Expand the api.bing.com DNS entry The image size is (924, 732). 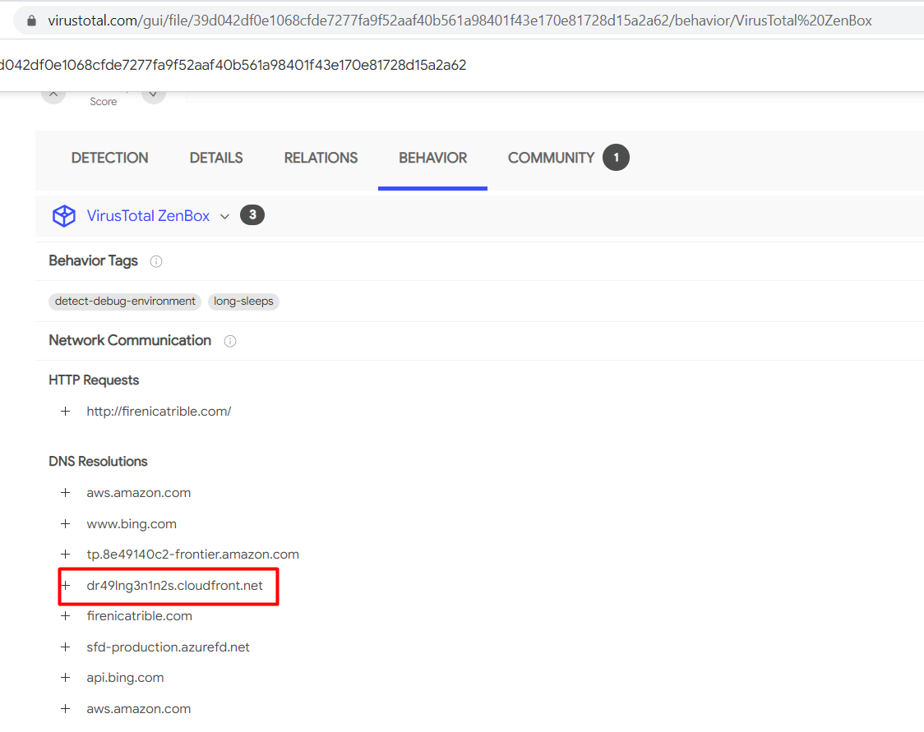pyautogui.click(x=66, y=678)
